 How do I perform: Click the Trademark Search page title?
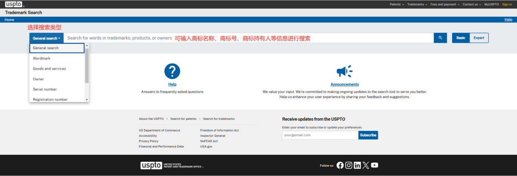[24, 13]
